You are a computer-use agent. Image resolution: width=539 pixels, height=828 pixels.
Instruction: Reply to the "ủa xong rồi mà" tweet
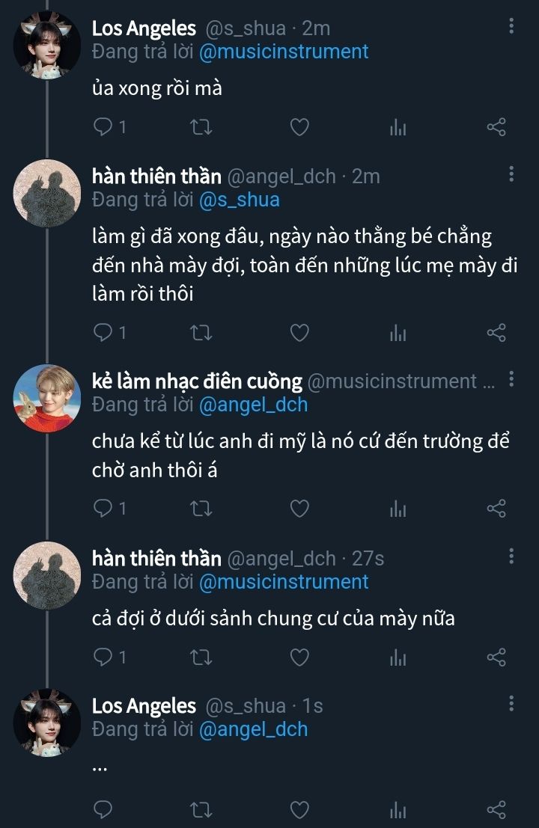pyautogui.click(x=103, y=127)
